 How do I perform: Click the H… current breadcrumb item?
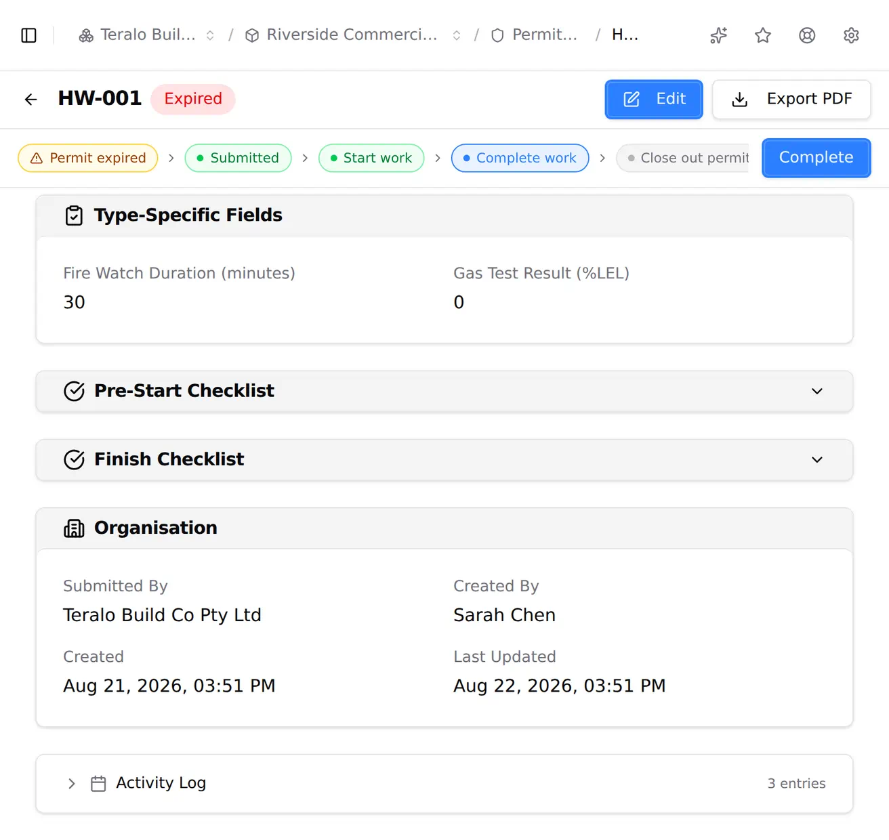click(625, 35)
